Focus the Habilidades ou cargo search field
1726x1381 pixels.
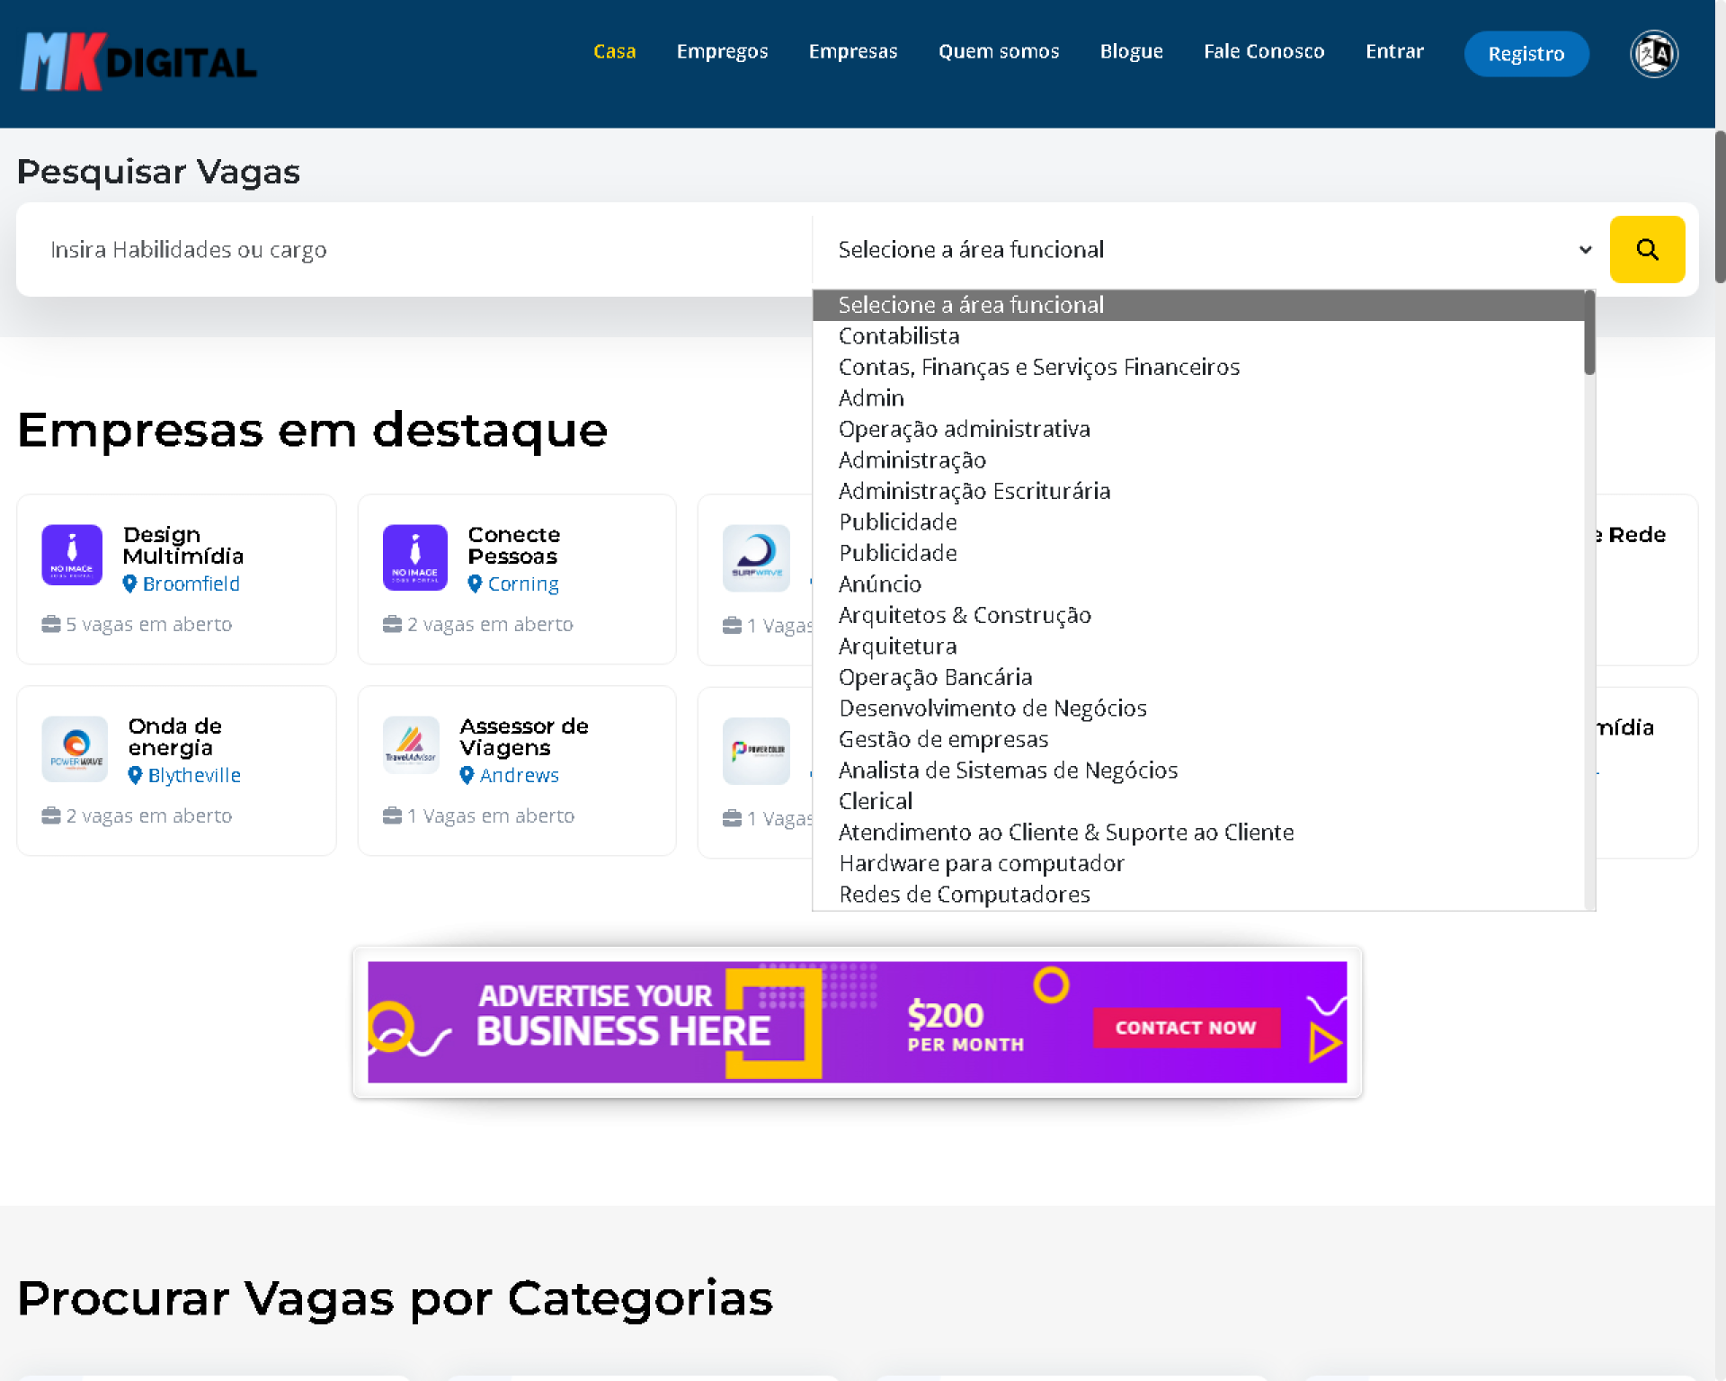click(414, 249)
